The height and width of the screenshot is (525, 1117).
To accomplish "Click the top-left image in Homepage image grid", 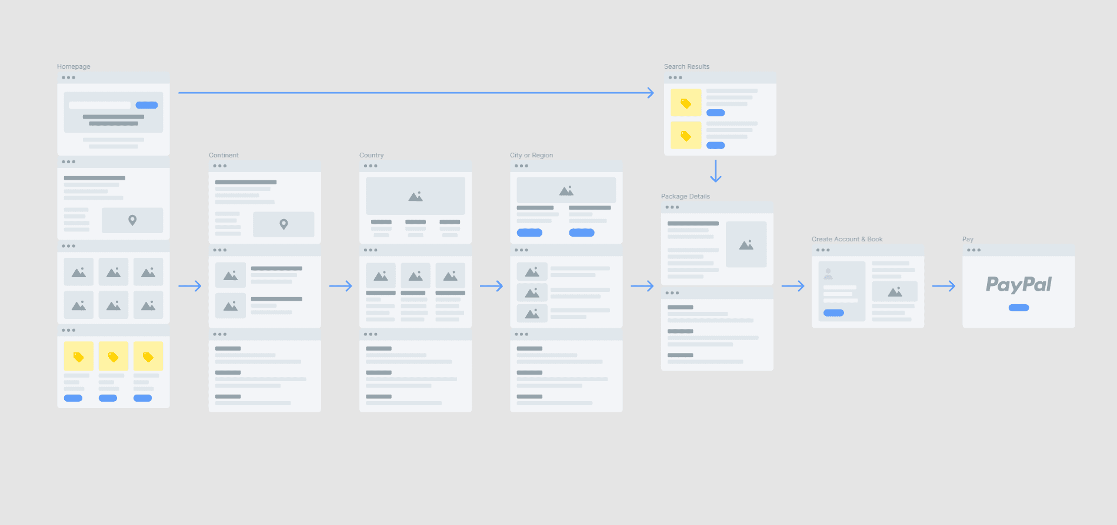I will 78,272.
